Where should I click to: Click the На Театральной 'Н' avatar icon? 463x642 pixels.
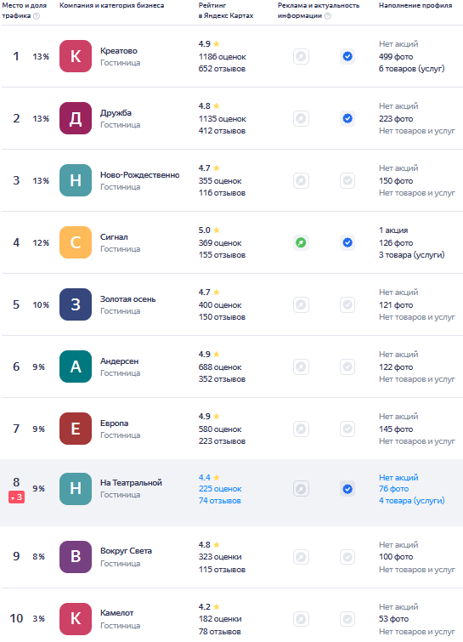pyautogui.click(x=76, y=489)
